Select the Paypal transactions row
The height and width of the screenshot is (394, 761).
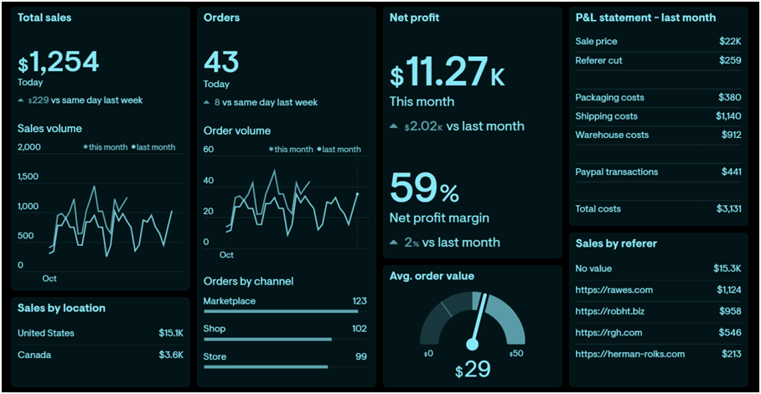pos(658,171)
